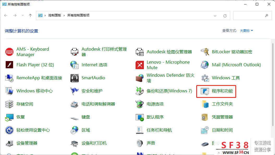Open 安全和维护 flag icon

tap(75, 91)
